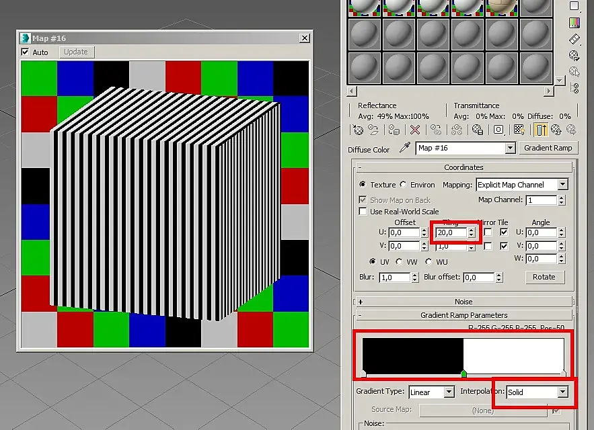The image size is (594, 430).
Task: Click the Make Material Copy icon
Action: tap(436, 130)
